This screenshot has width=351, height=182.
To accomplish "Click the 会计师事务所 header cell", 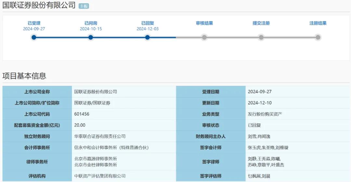I will point(37,148).
